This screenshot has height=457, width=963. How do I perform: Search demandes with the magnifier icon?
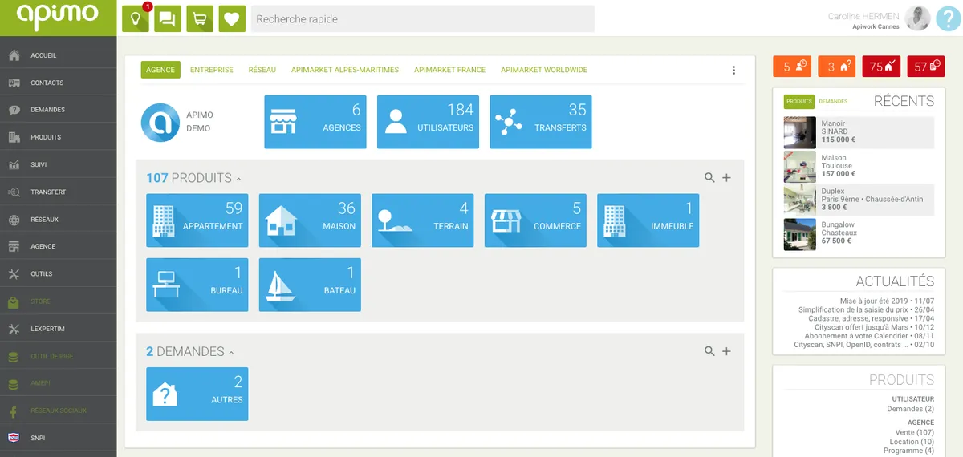[x=709, y=351]
